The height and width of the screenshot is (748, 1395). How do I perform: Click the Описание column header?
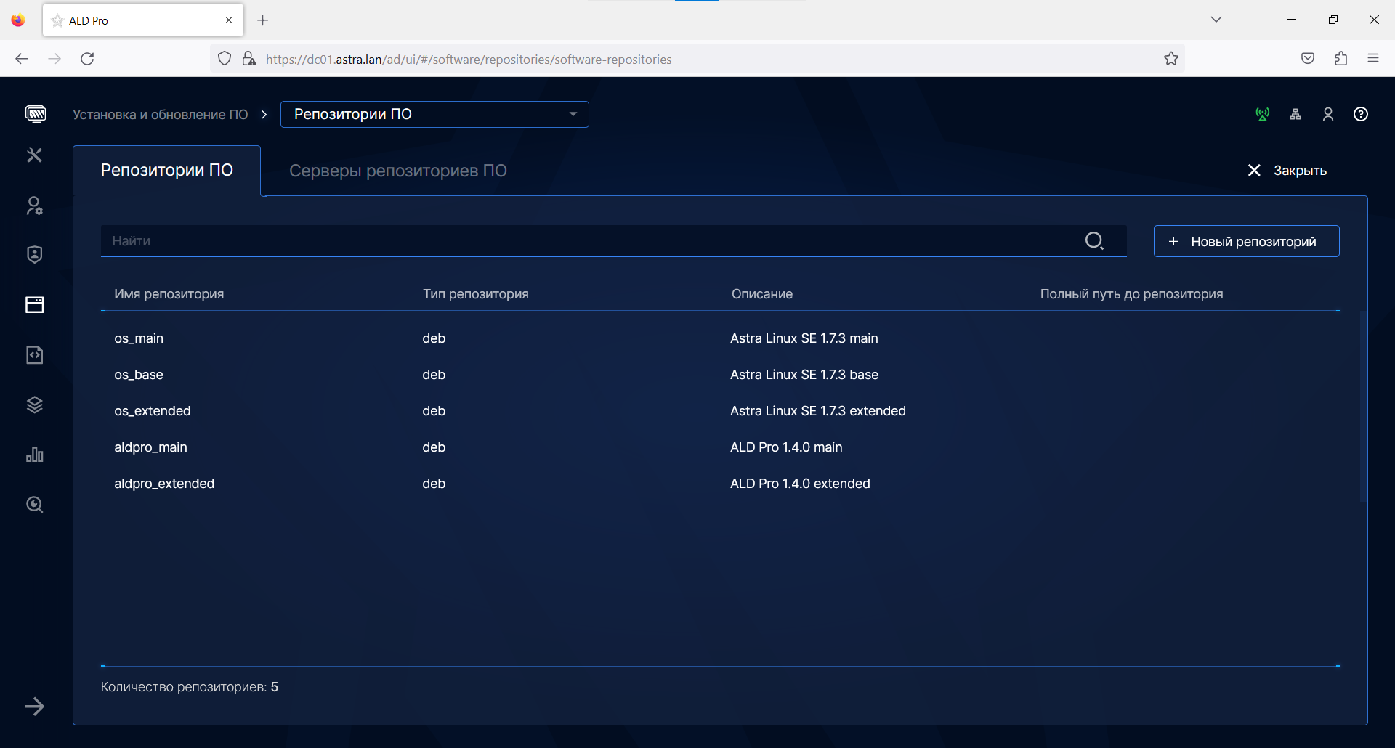pyautogui.click(x=762, y=294)
